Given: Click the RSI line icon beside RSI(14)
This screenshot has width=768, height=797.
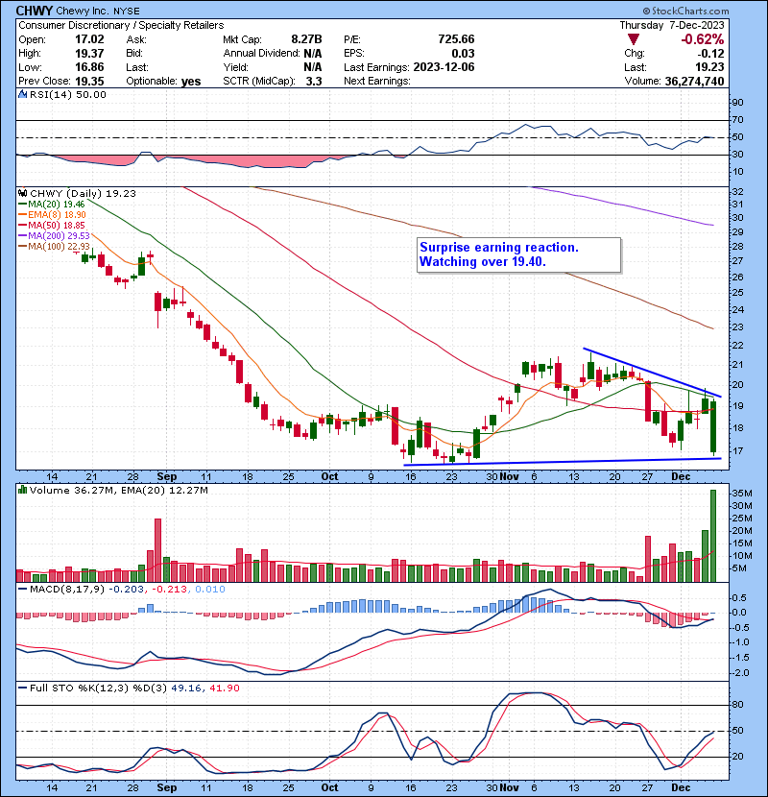Looking at the screenshot, I should [22, 94].
